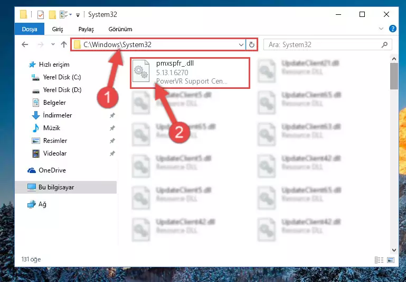Click the back navigation arrow
Viewport: 406px width, 282px height.
pyautogui.click(x=25, y=44)
